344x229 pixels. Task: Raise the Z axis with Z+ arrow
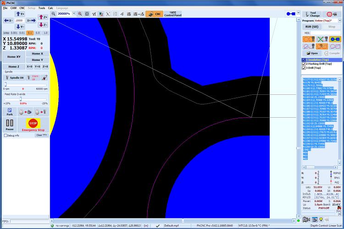pyautogui.click(x=43, y=17)
